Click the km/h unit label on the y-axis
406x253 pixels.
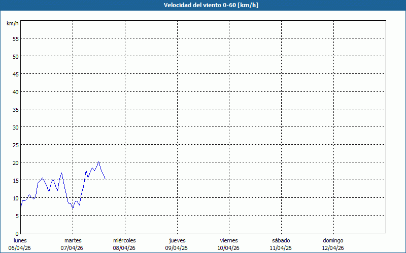pos(13,23)
